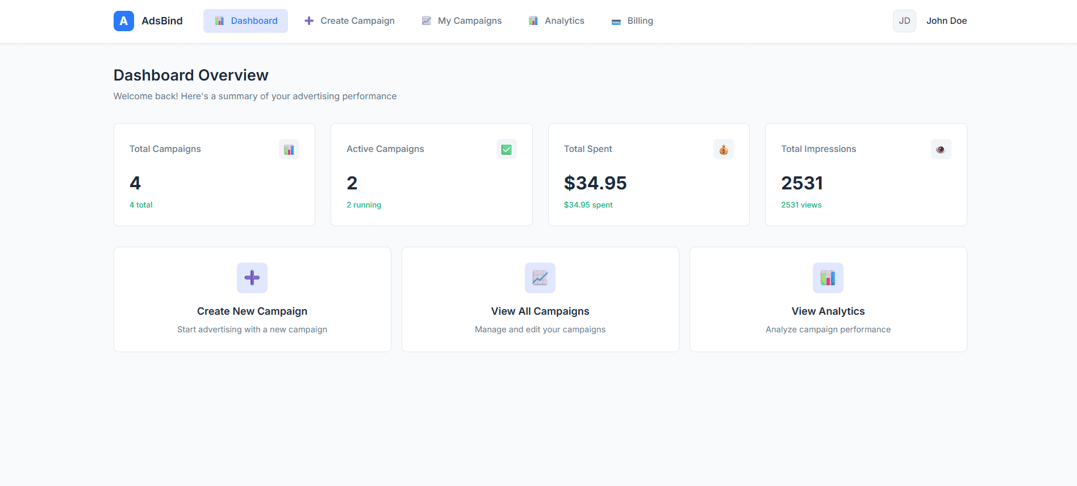Click the bar chart icon in Total Campaigns card
This screenshot has width=1077, height=486.
289,150
